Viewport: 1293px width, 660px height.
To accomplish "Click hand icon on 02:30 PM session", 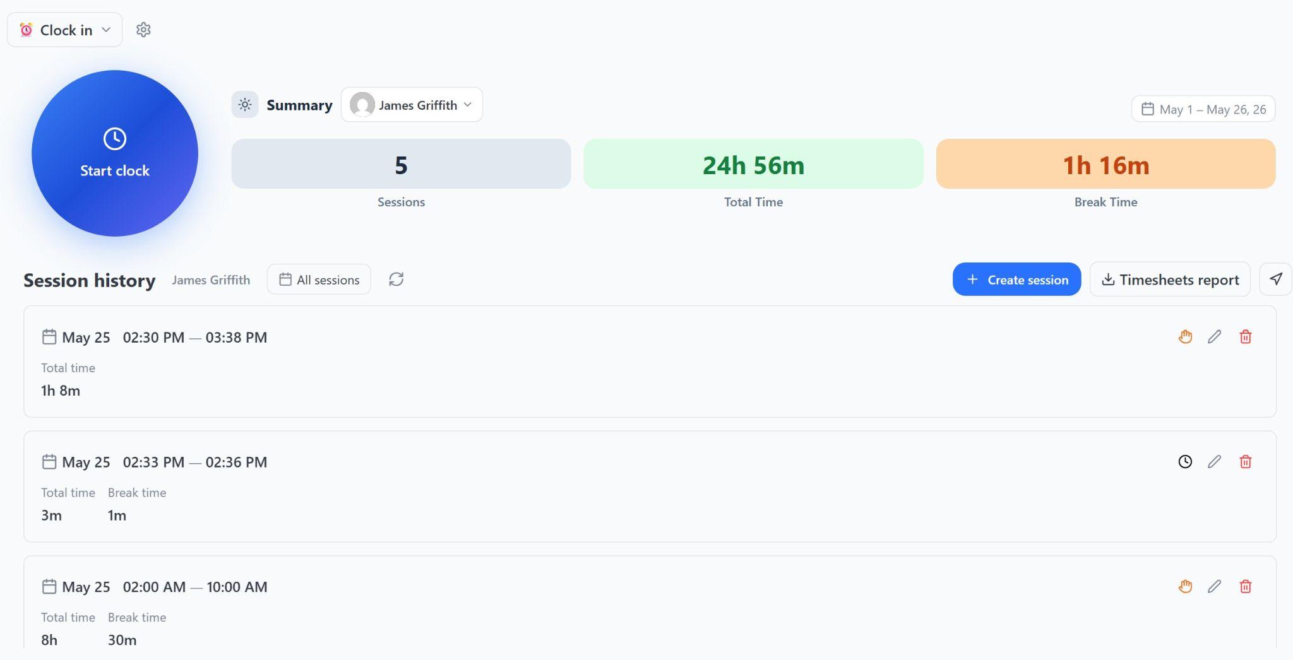I will tap(1185, 337).
